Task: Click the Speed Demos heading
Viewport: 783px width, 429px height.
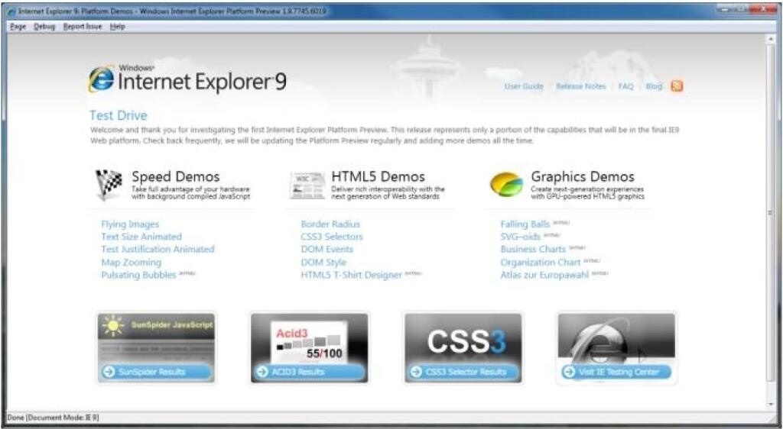Action: pyautogui.click(x=176, y=176)
